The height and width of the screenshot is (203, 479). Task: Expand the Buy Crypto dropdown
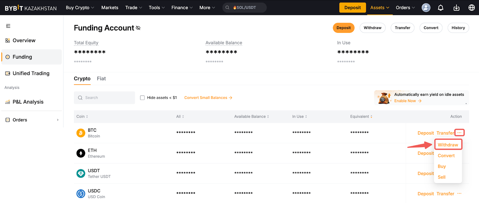(80, 8)
